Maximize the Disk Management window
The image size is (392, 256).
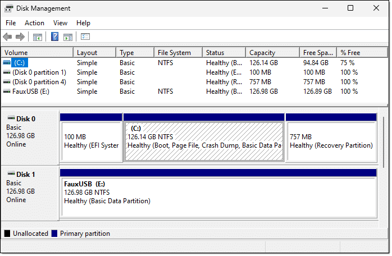350,8
